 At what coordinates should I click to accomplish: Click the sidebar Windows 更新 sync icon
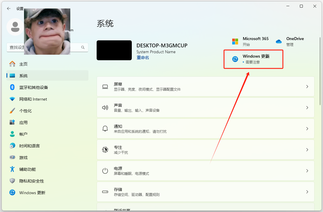12,192
